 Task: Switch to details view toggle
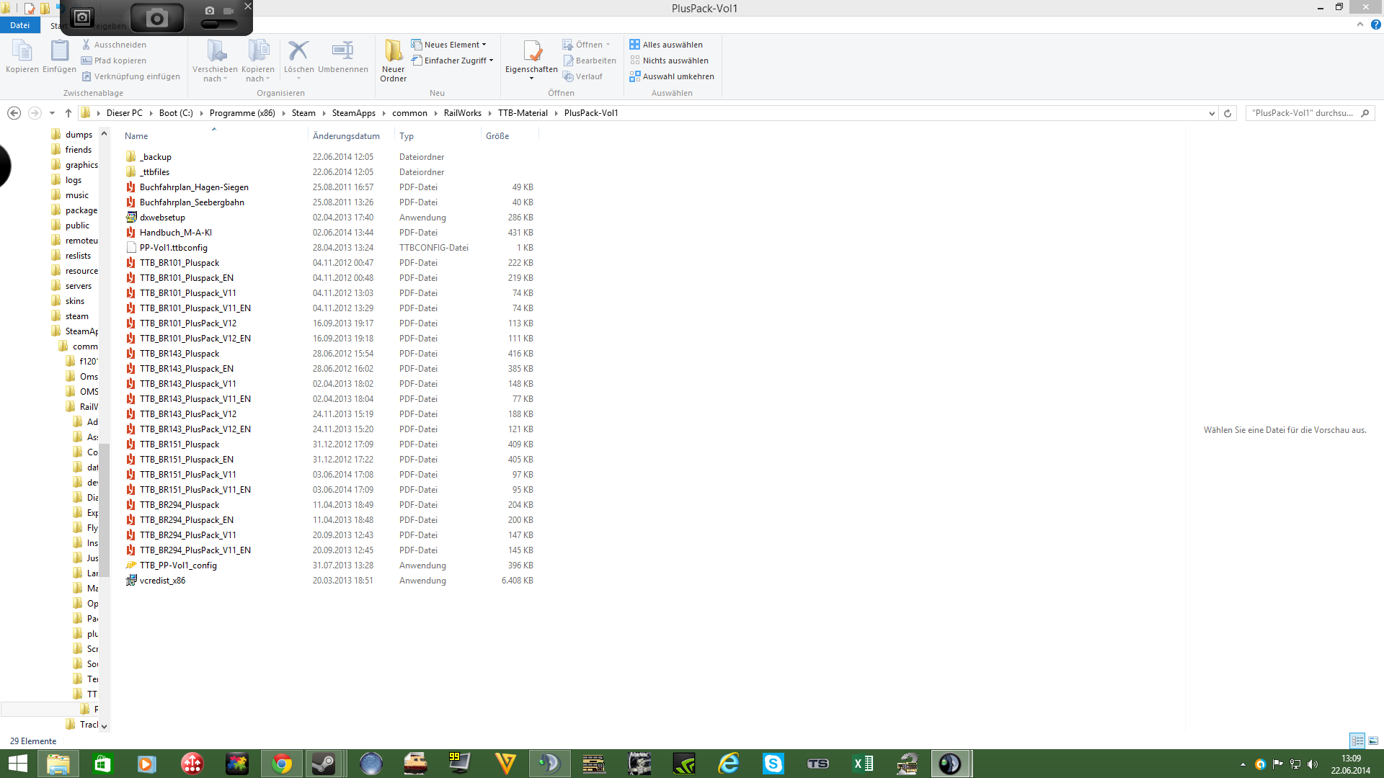pos(1357,741)
